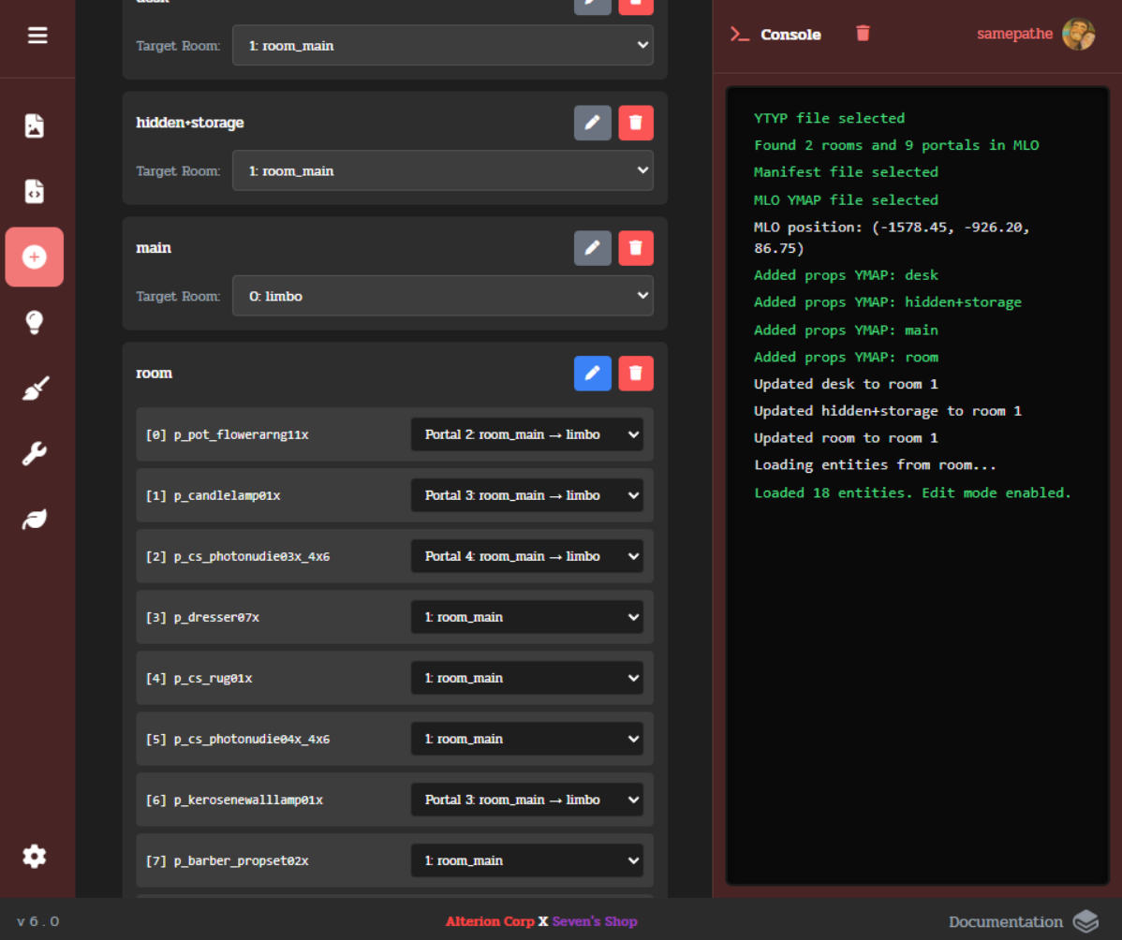Change room for p_pot_flowerarng11x entity

pos(526,434)
